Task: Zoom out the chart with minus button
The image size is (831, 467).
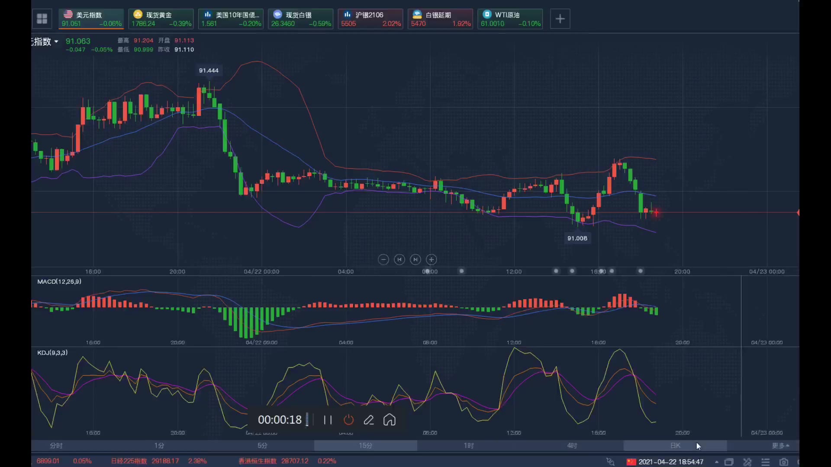Action: 383,259
